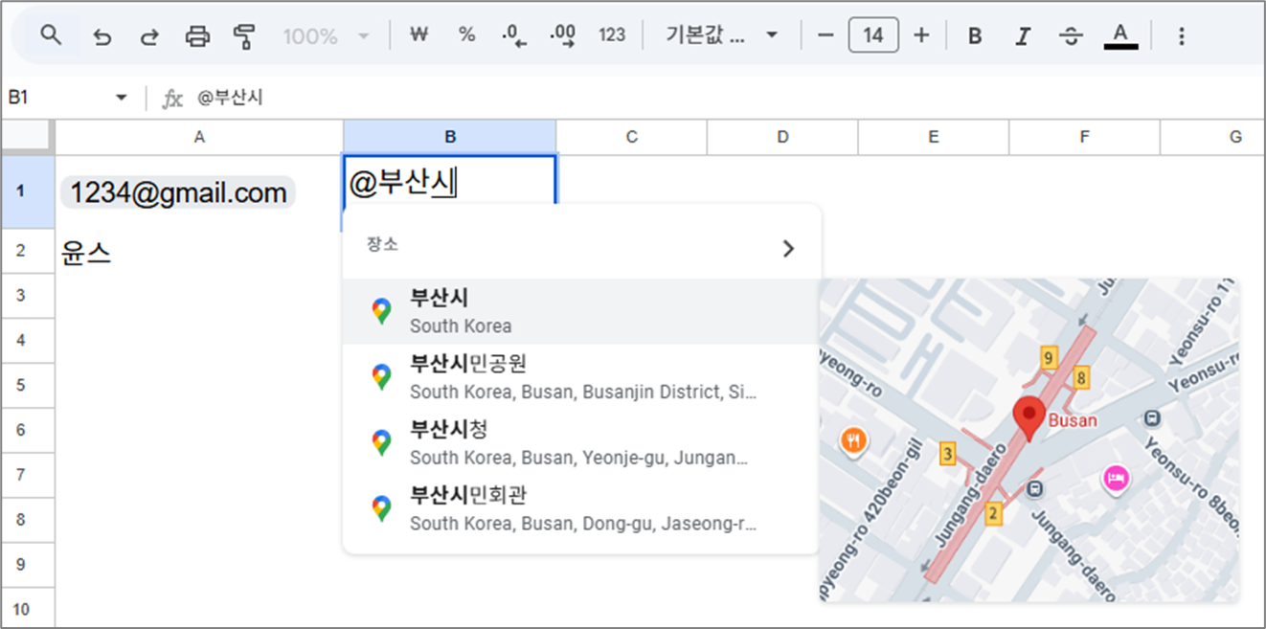The image size is (1266, 629).
Task: Format as currency with the ₩ button
Action: pyautogui.click(x=418, y=35)
